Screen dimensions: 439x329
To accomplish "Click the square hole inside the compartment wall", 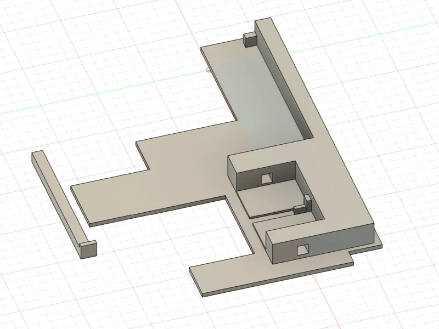I will (267, 179).
